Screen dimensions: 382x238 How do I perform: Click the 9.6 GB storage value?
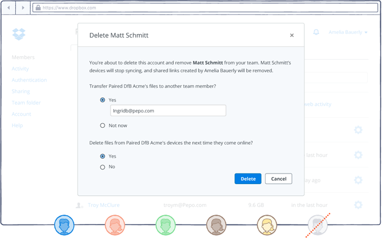(x=256, y=205)
